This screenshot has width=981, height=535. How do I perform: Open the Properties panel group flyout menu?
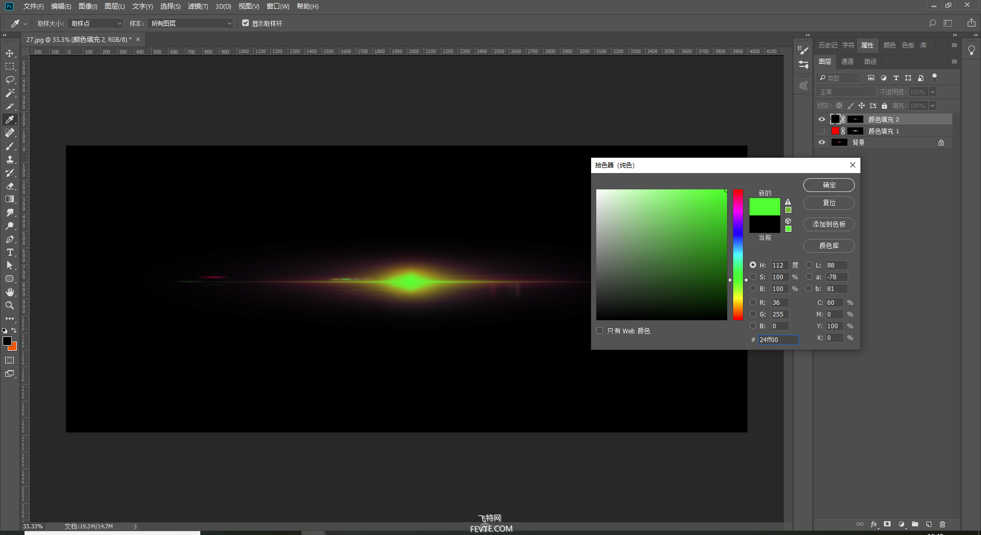[x=954, y=45]
